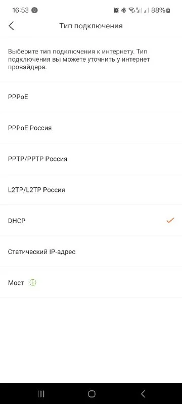Select the DHCP connection type

(x=91, y=221)
